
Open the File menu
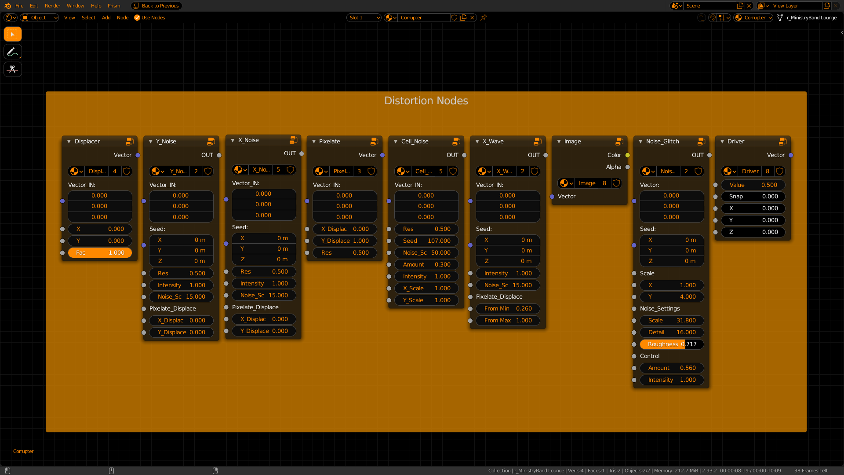tap(19, 6)
